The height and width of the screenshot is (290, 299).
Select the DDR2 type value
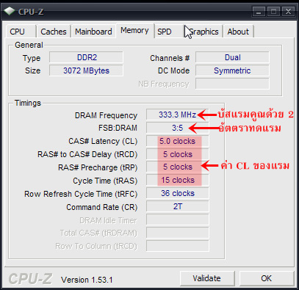86,57
